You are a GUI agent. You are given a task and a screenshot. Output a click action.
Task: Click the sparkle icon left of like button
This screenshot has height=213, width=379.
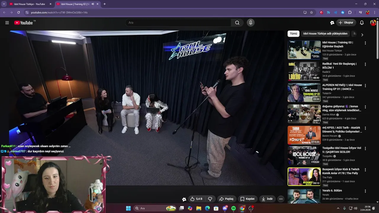click(x=184, y=199)
